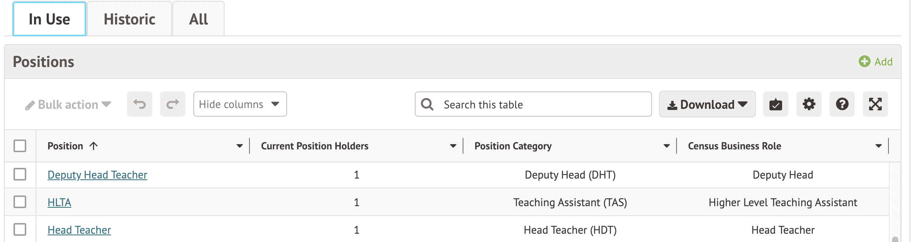Check the Deputy Head Teacher row checkbox

pos(20,174)
